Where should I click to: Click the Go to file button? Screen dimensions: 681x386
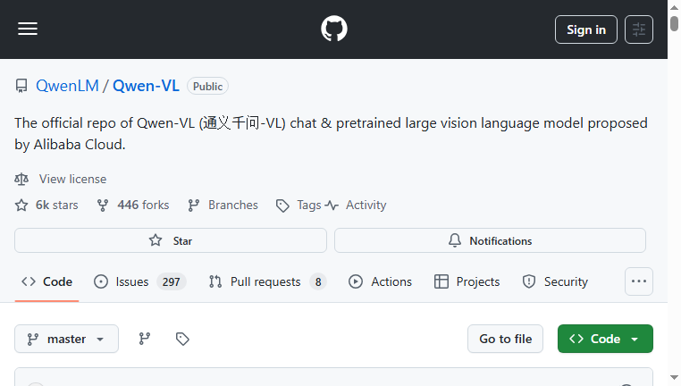505,339
